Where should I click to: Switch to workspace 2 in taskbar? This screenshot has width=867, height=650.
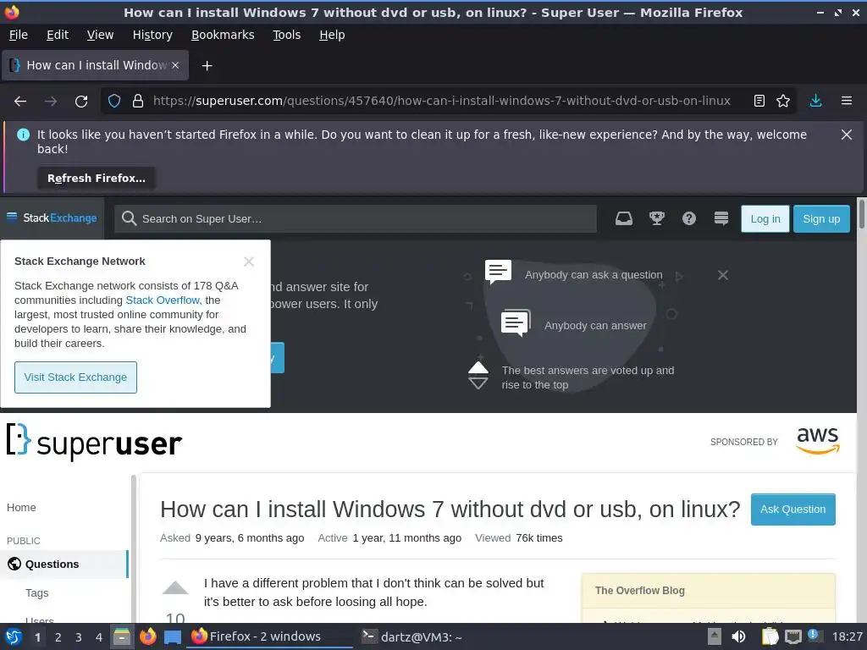coord(58,637)
